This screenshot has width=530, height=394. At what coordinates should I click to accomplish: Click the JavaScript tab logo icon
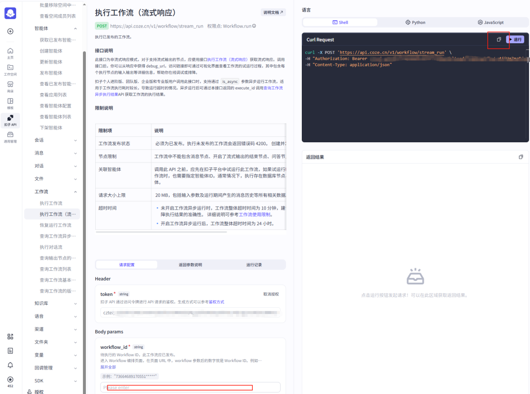pos(480,22)
